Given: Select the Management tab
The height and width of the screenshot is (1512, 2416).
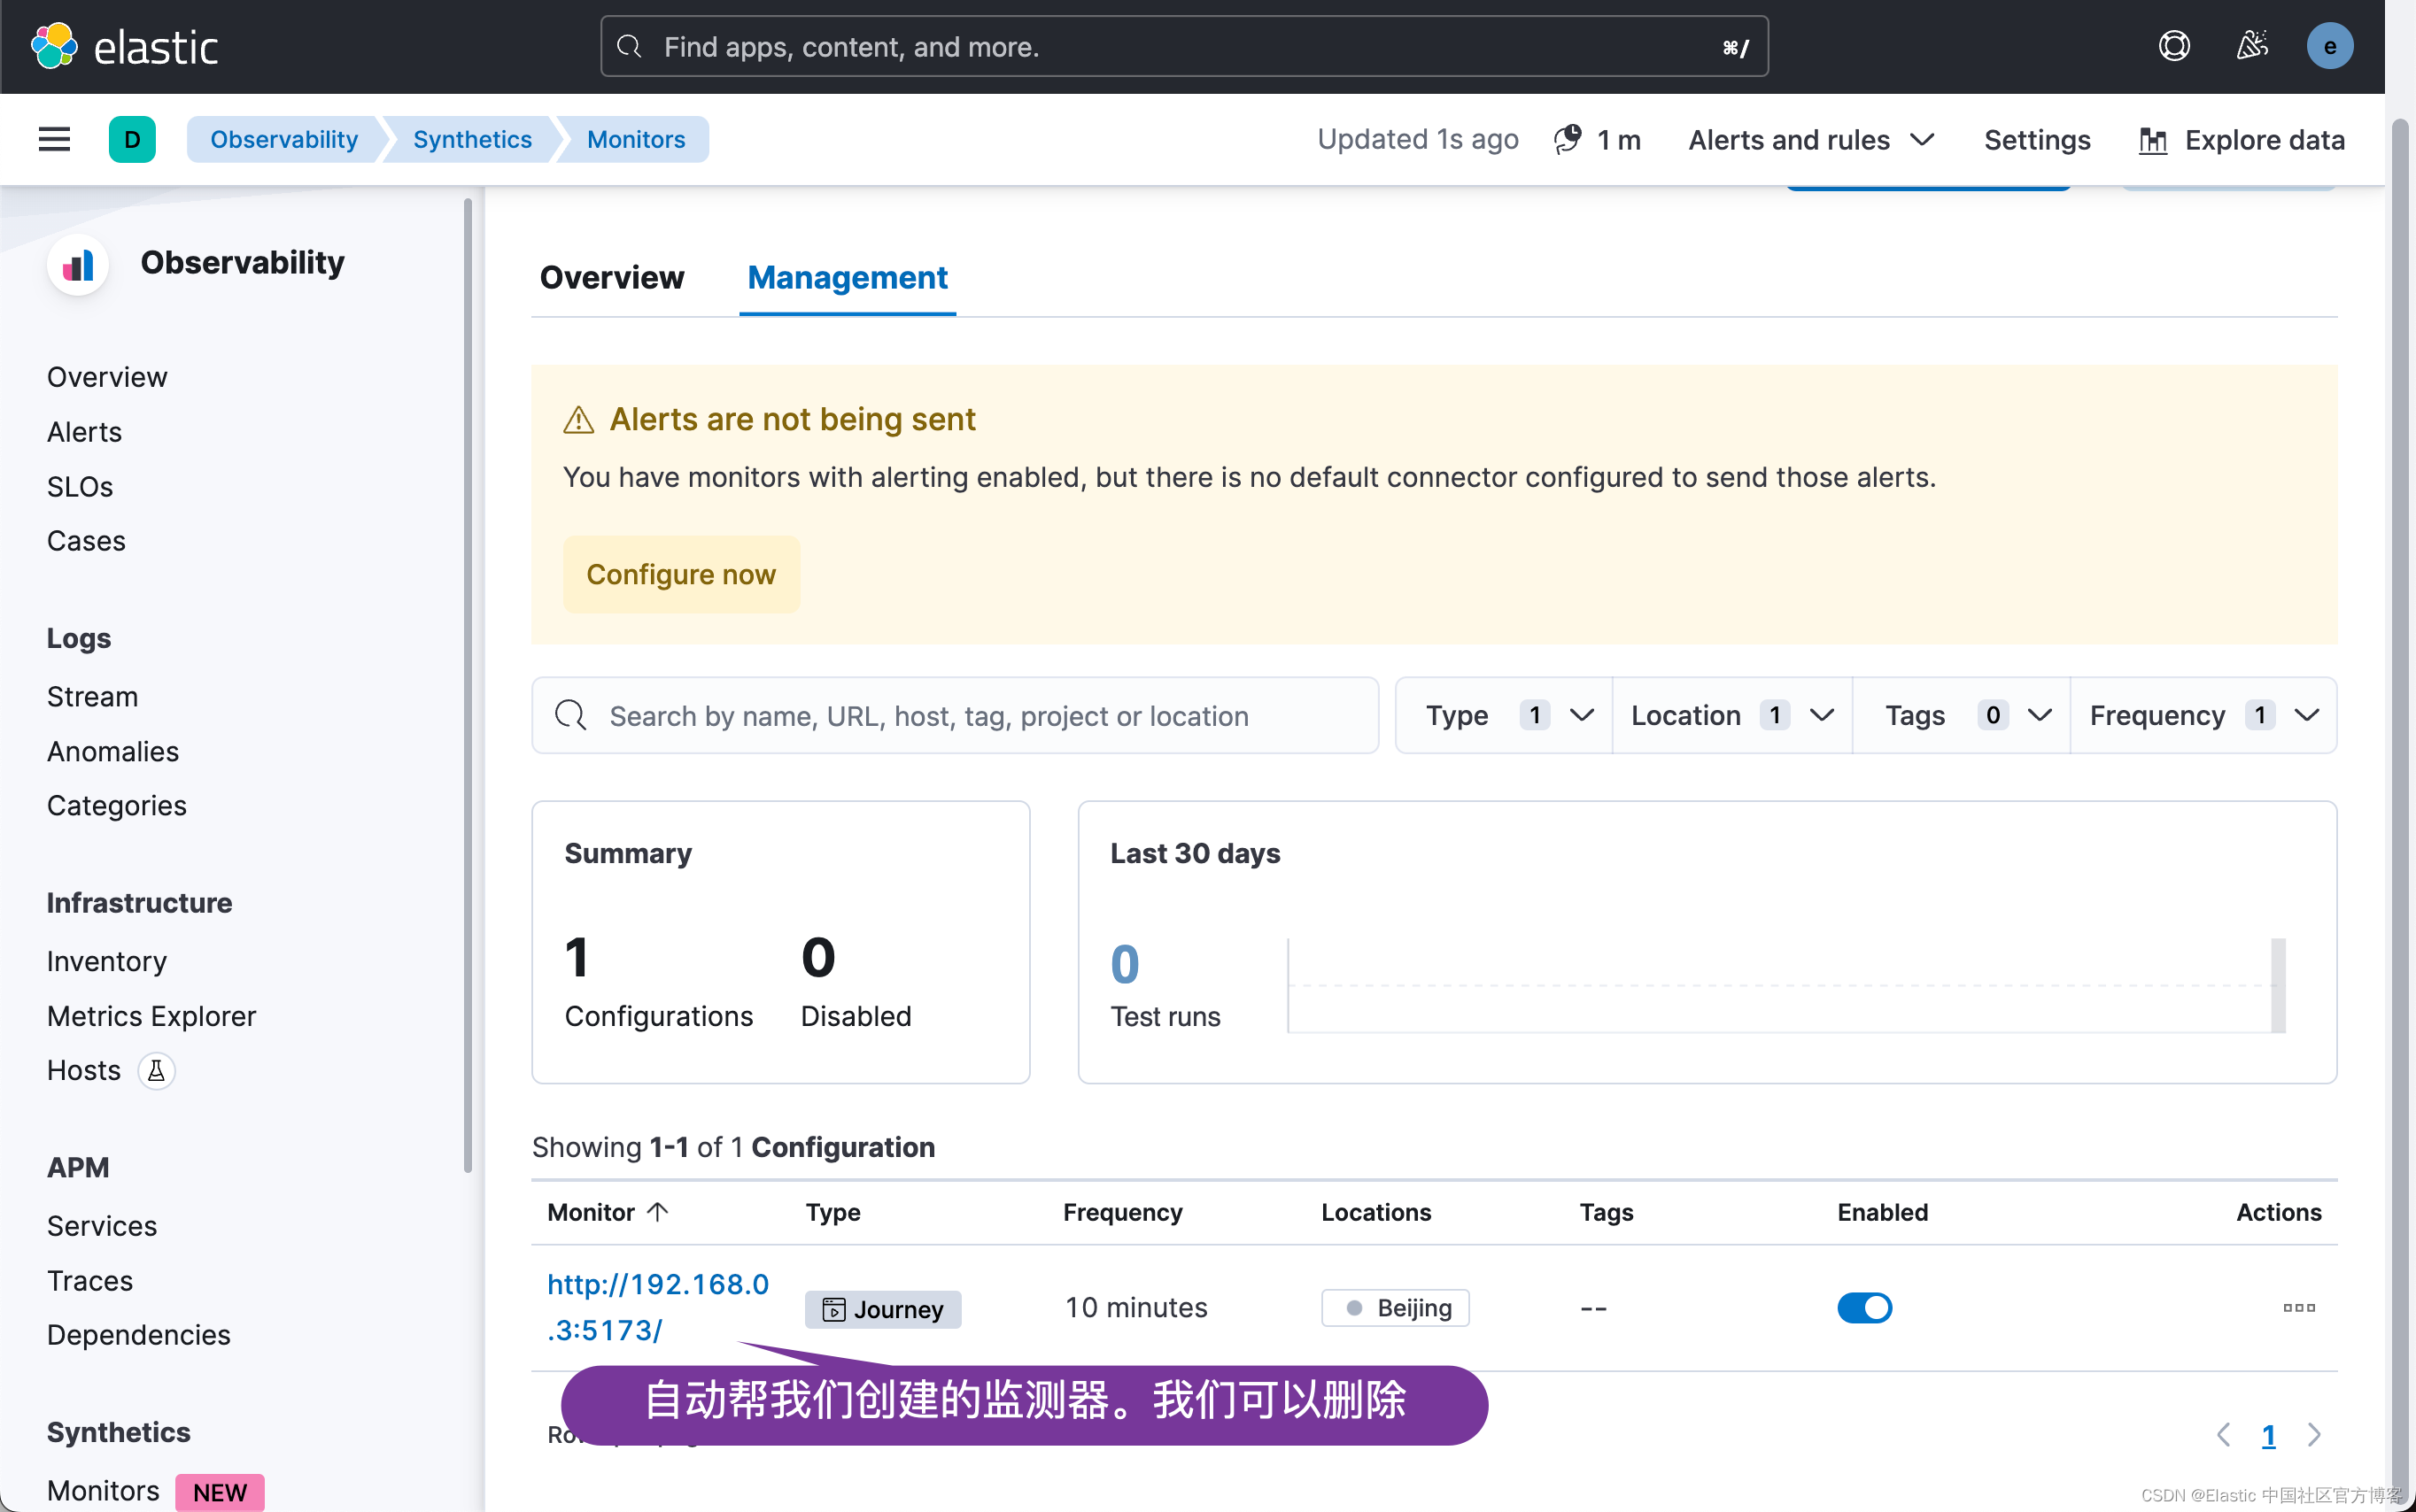Looking at the screenshot, I should pos(847,277).
